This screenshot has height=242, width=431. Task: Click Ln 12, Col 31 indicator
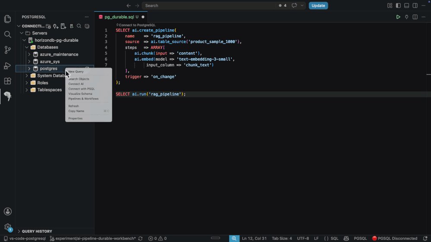point(254,239)
